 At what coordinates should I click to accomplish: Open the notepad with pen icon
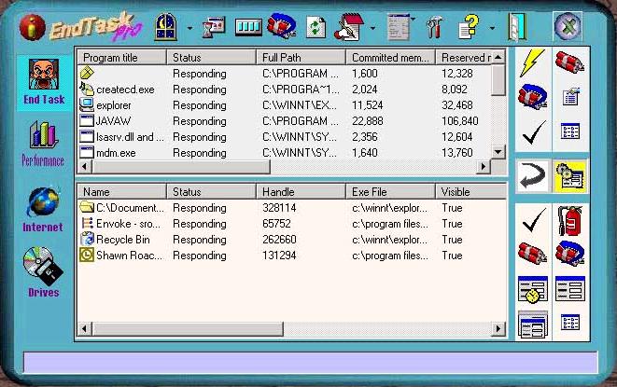[348, 27]
